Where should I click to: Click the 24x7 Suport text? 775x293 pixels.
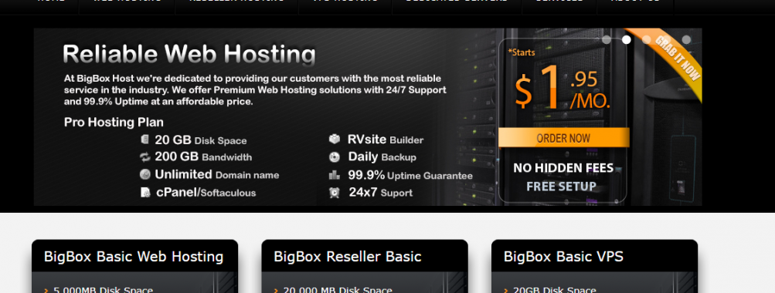(x=381, y=192)
